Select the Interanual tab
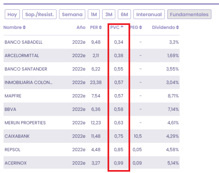 149,14
